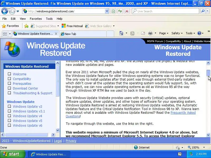Screen dimensions: 211x158
Task: Switch to the New Tab tab
Action: pos(83,34)
